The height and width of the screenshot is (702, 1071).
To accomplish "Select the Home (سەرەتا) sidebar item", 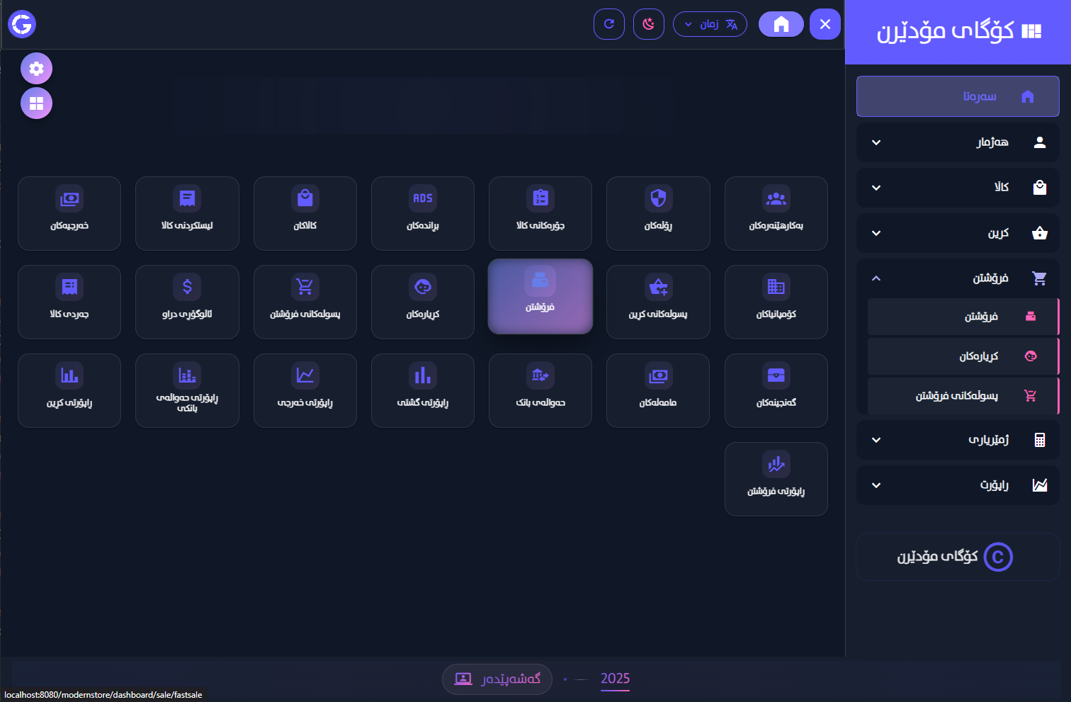I will point(958,96).
